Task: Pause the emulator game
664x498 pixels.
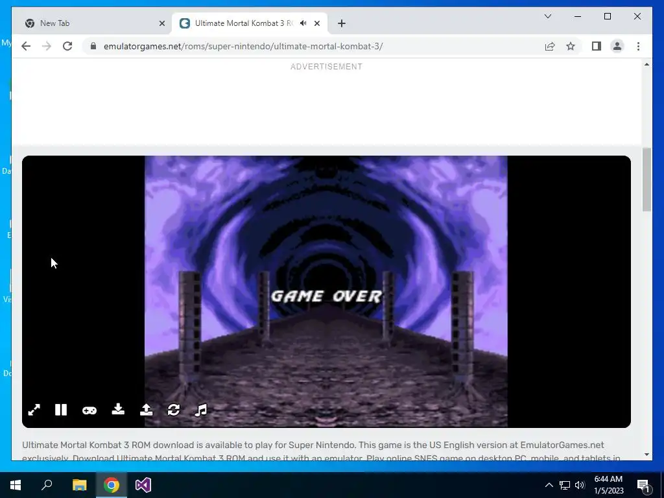Action: 61,410
